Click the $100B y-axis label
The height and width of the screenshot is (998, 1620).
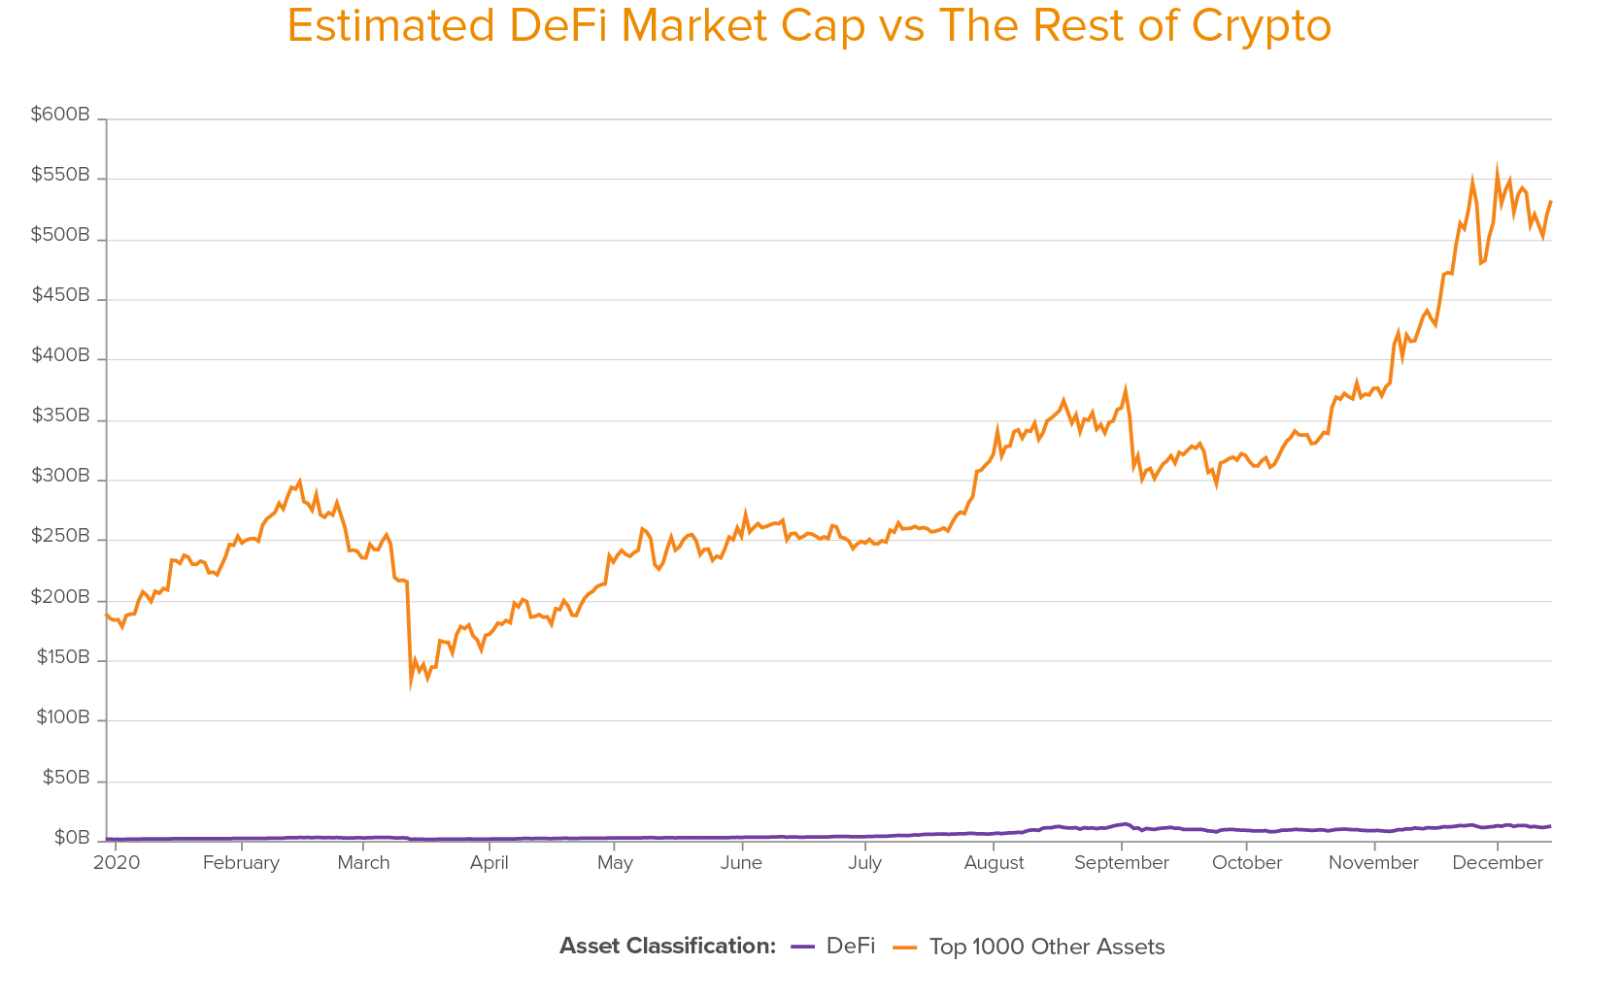[62, 716]
